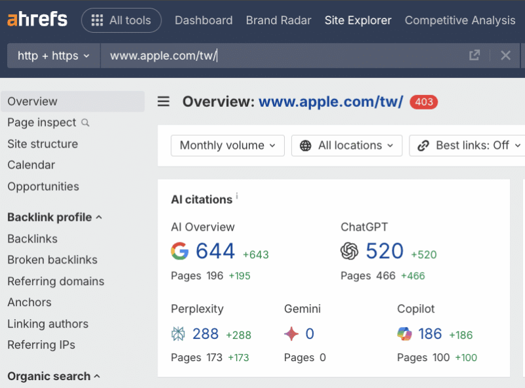Click the Perplexity Pages value 173
Image resolution: width=525 pixels, height=388 pixels.
[x=215, y=358]
